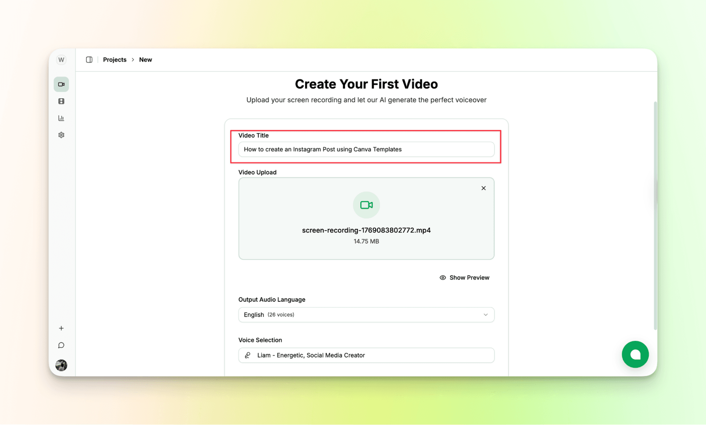Click the Video Title input field
This screenshot has height=425, width=706.
(x=366, y=149)
